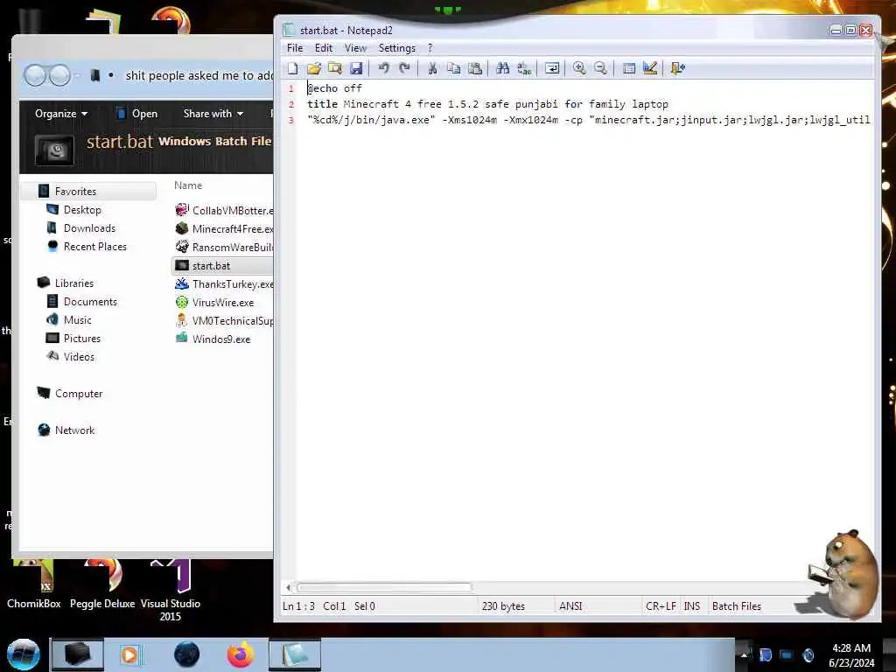Undo the last edit in Notepad2
Image resolution: width=896 pixels, height=672 pixels.
tap(383, 68)
